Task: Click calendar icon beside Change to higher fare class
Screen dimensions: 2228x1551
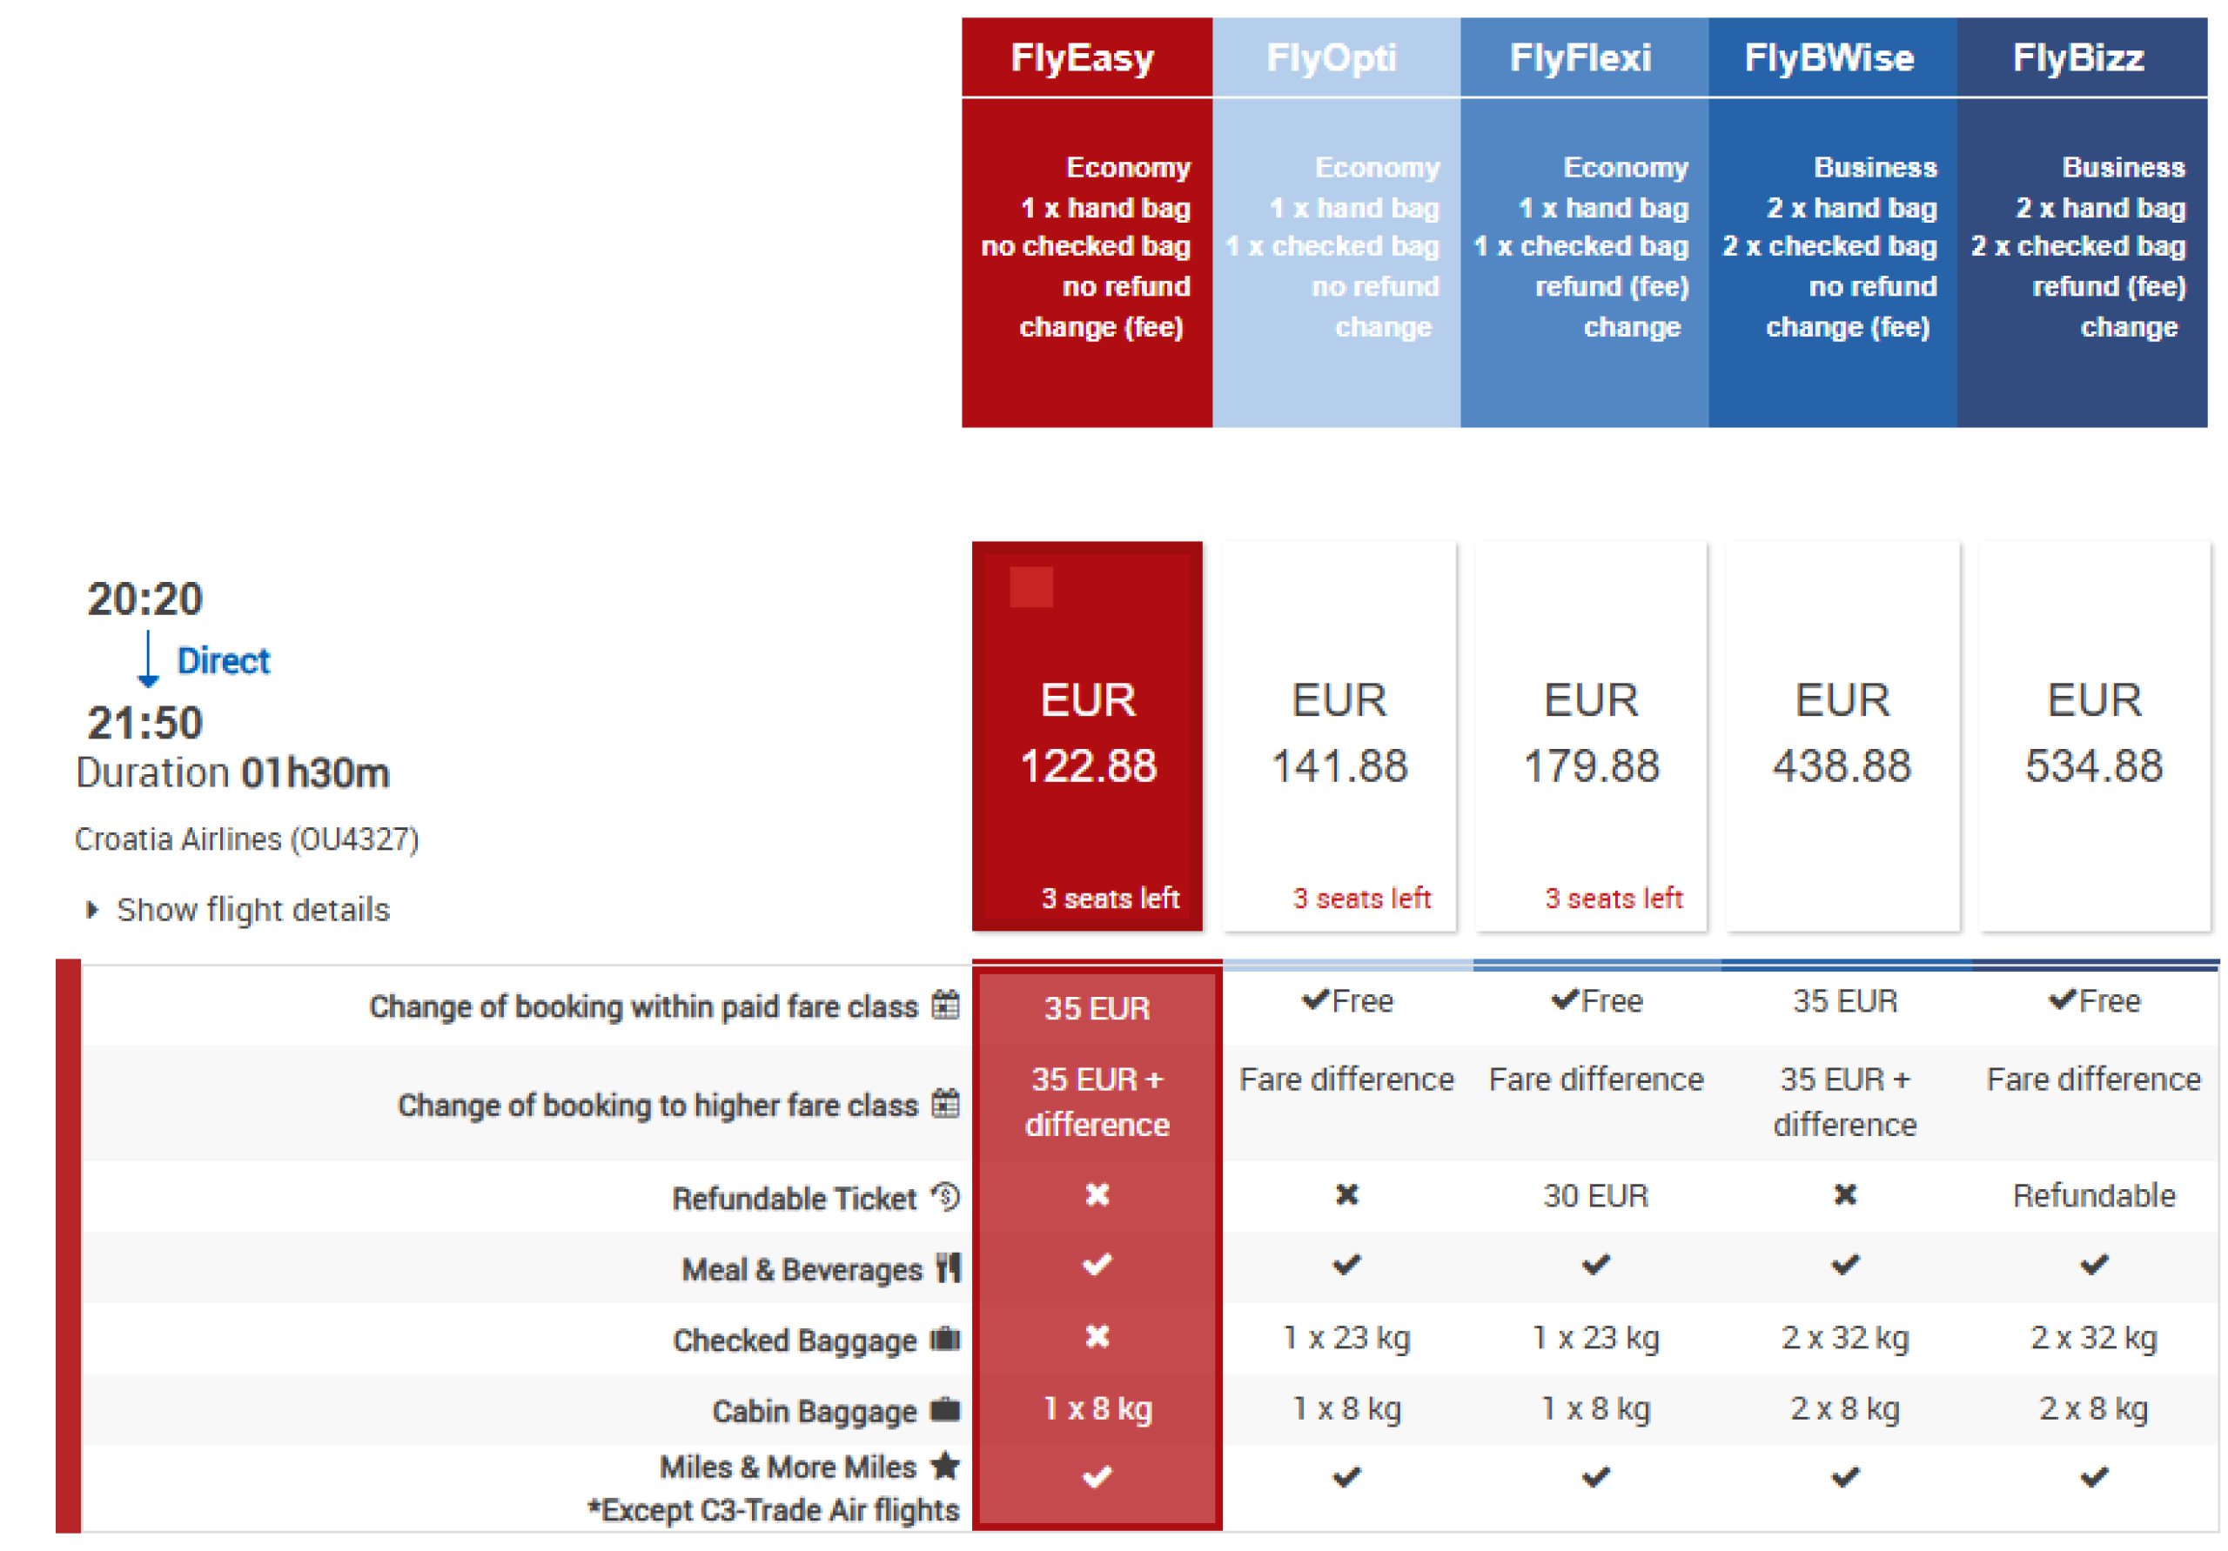Action: (x=945, y=1103)
